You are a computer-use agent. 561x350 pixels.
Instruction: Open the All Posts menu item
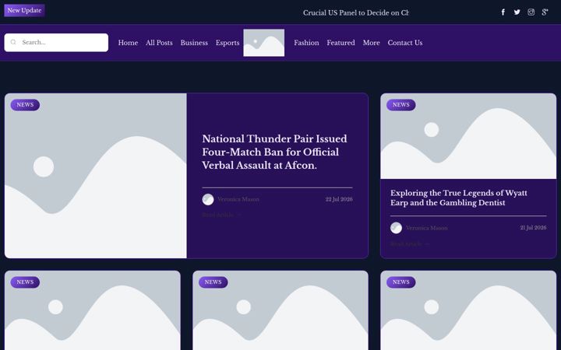[x=159, y=43]
